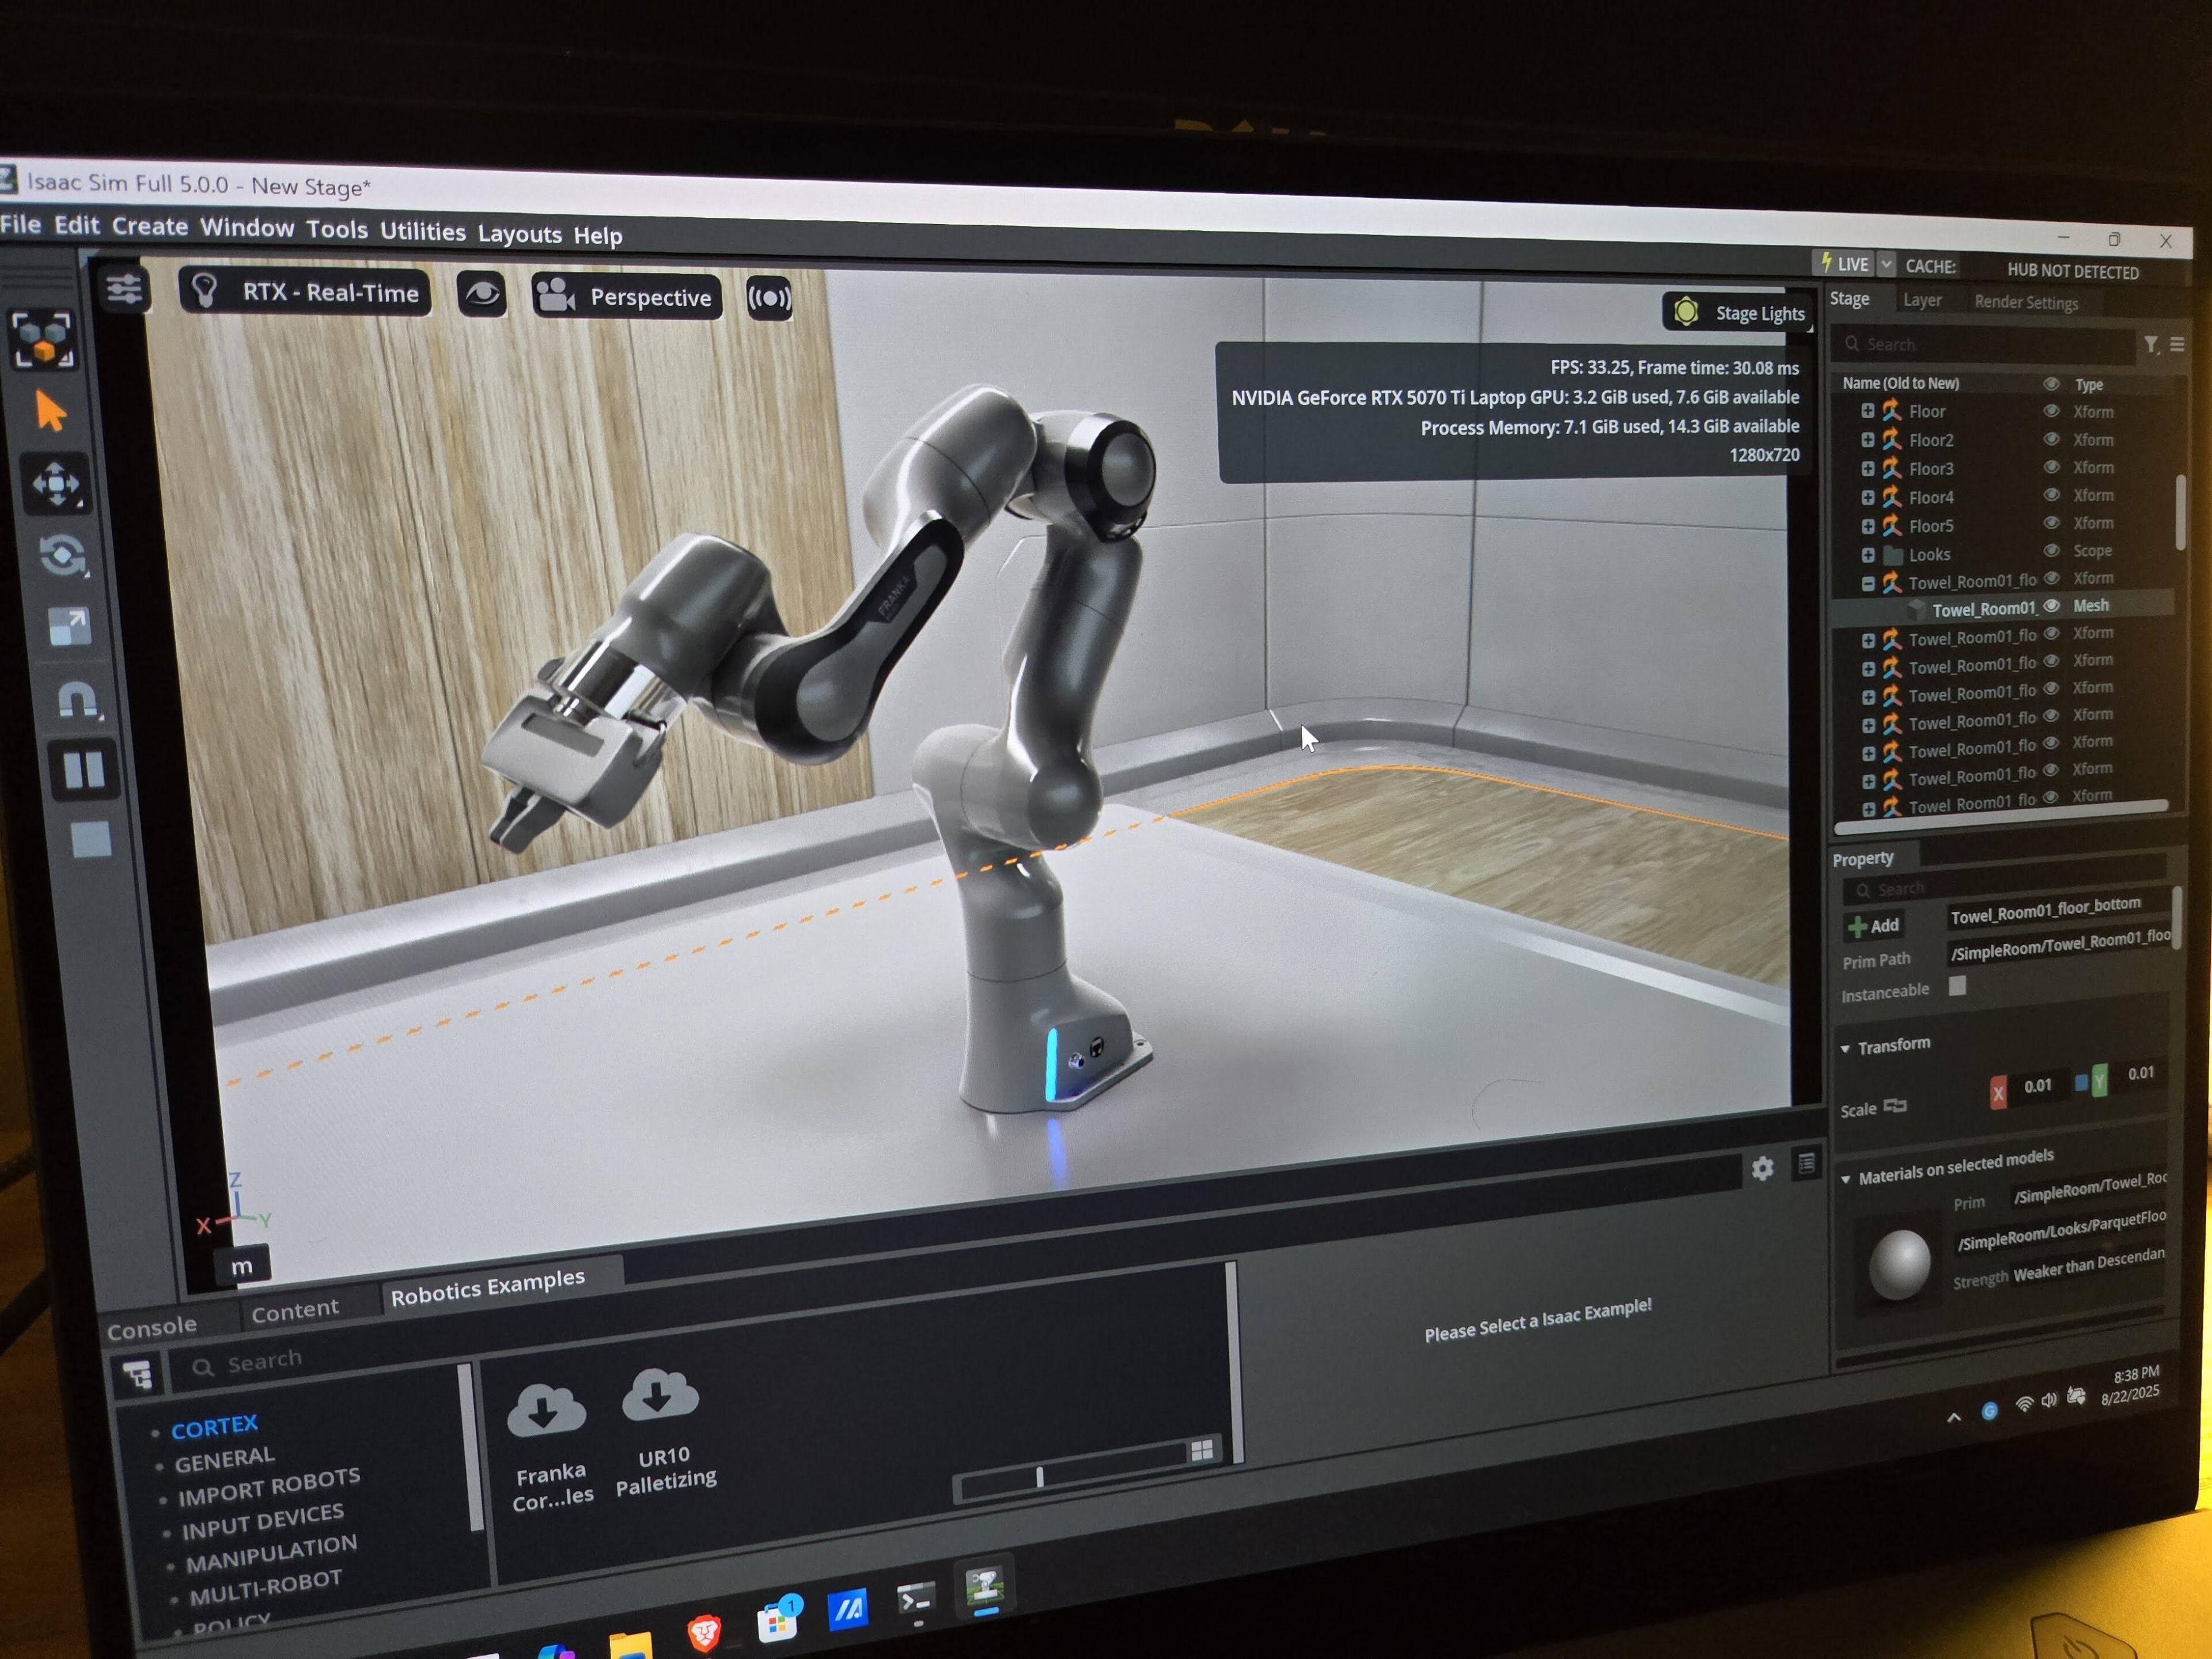Screen dimensions: 2212x1659
Task: Open the RTX - Real-Time renderer dropdown
Action: (306, 292)
